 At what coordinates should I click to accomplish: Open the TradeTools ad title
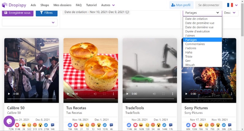pos(134,108)
